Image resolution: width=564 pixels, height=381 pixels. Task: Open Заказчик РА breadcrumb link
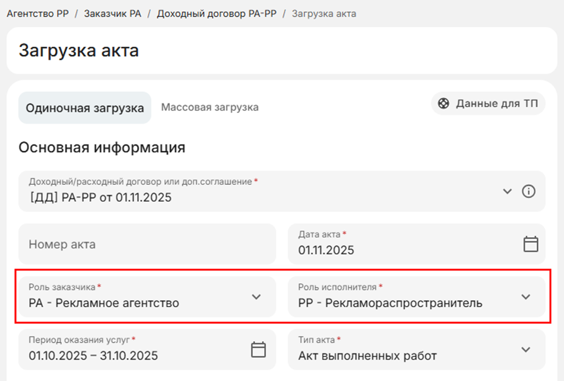112,13
